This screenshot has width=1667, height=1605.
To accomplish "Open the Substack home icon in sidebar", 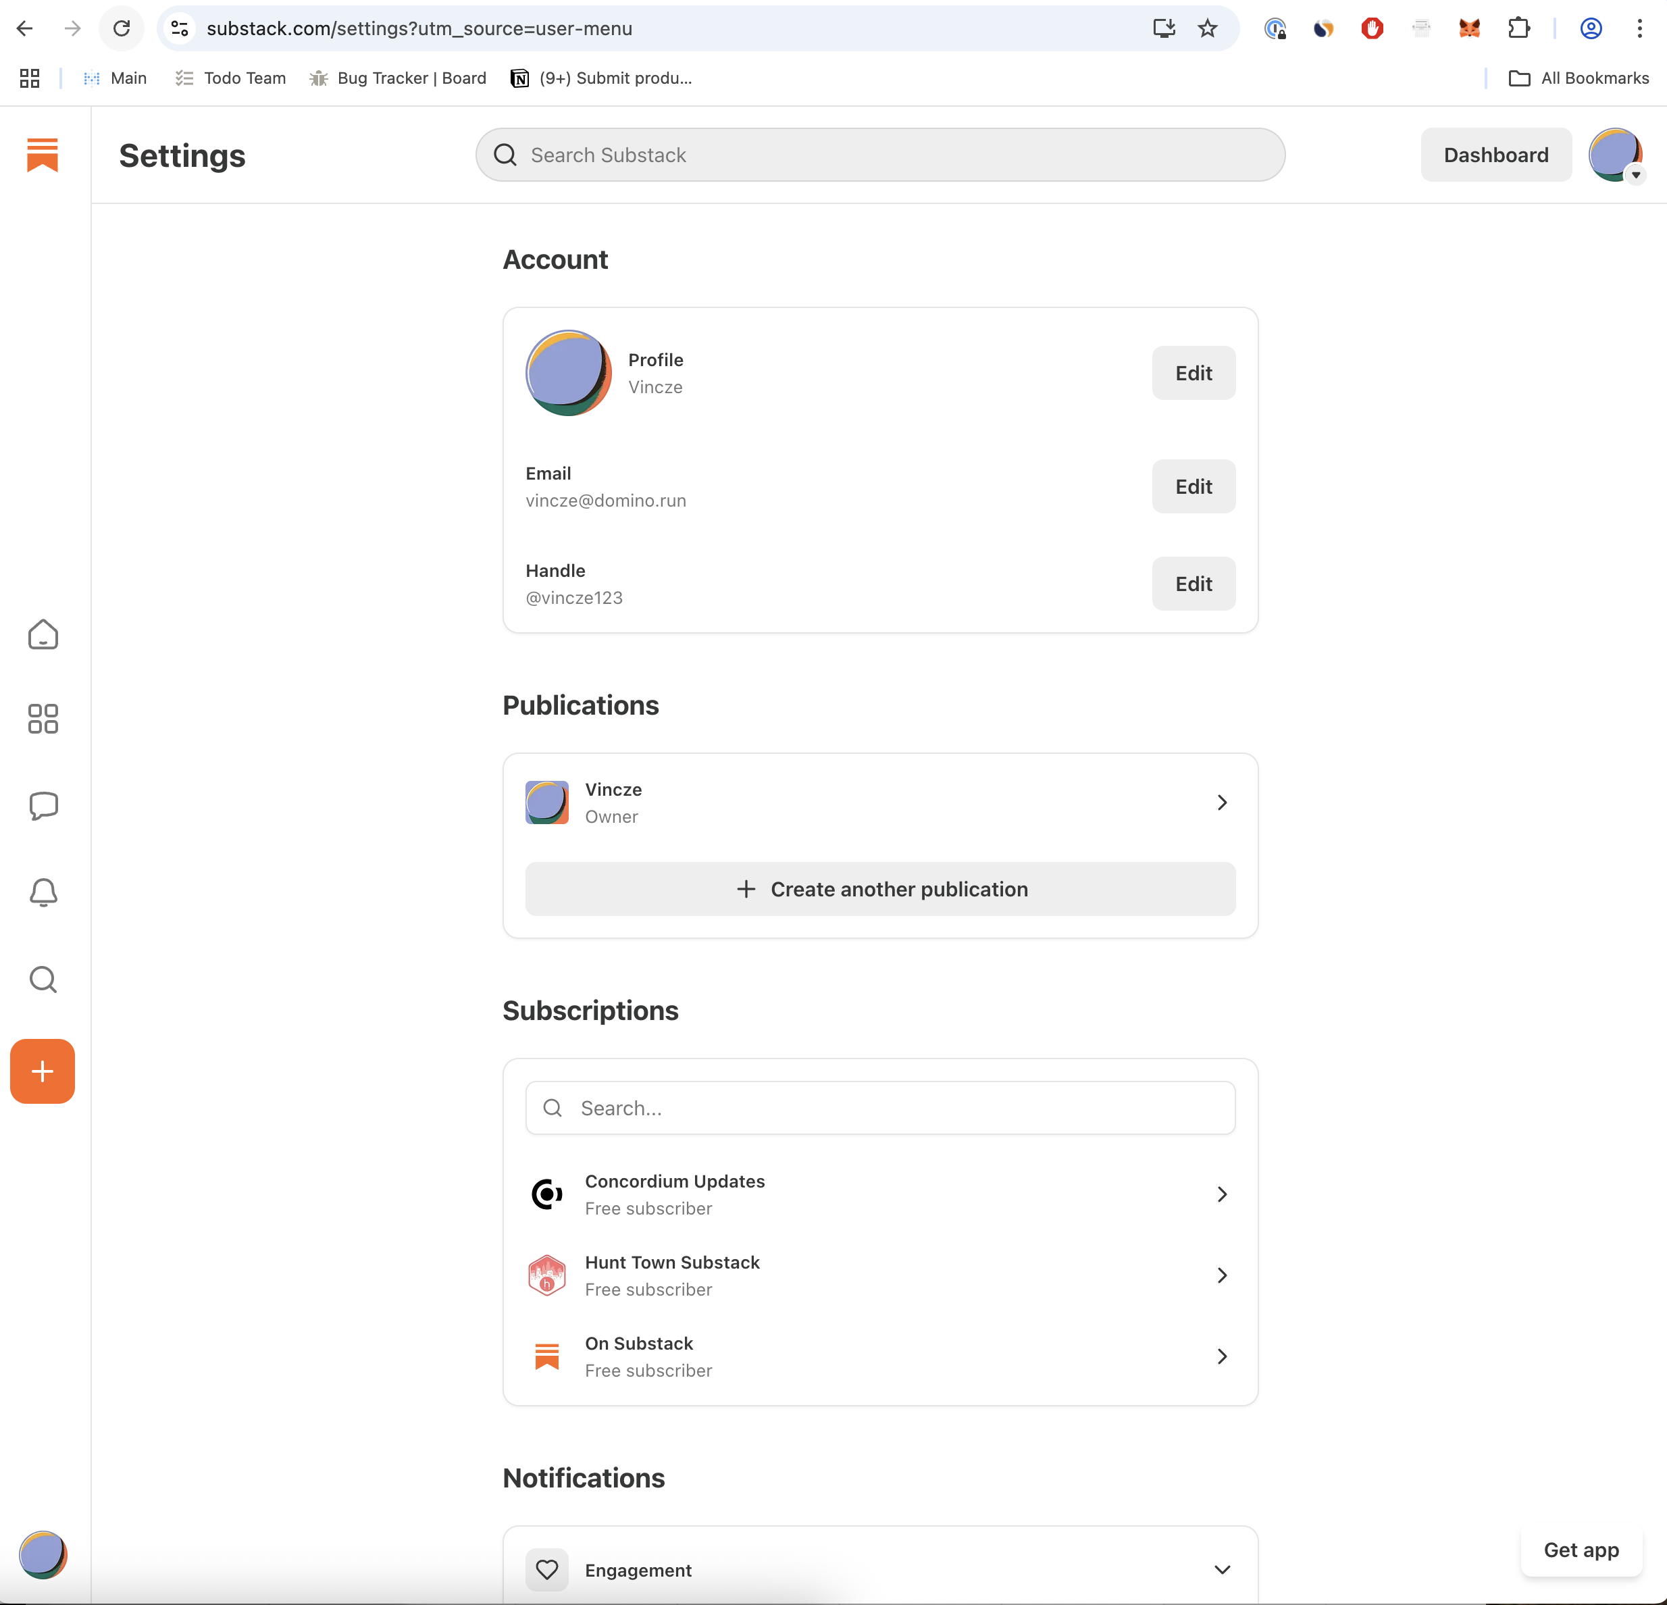I will tap(43, 634).
